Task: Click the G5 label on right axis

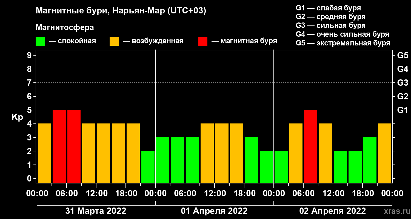Action: [403, 55]
